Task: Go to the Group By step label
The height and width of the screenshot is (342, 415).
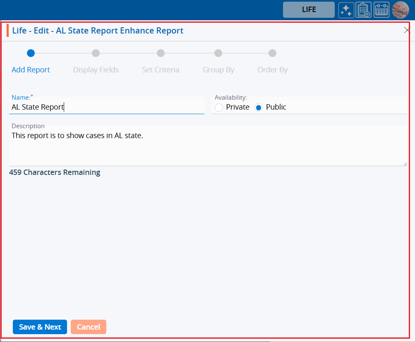Action: point(218,70)
